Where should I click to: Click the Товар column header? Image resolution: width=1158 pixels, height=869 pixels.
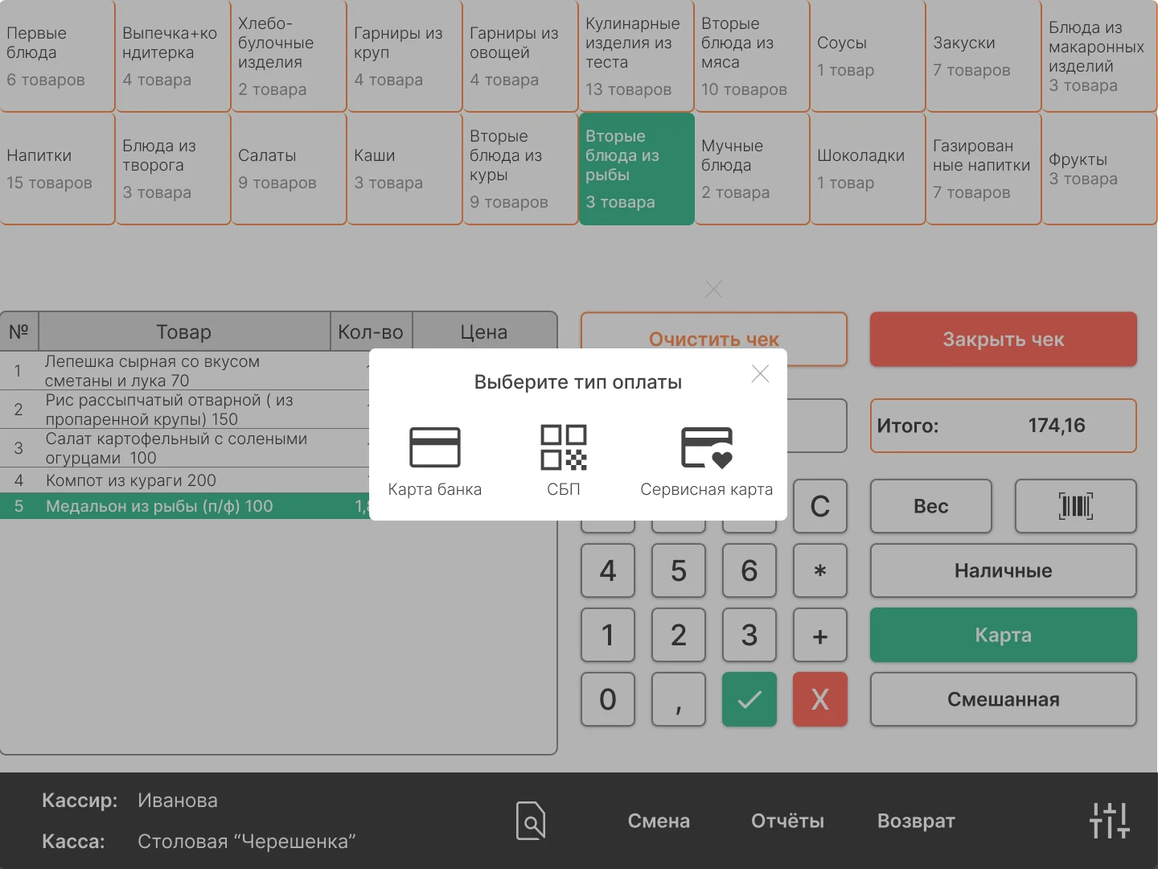pyautogui.click(x=184, y=332)
